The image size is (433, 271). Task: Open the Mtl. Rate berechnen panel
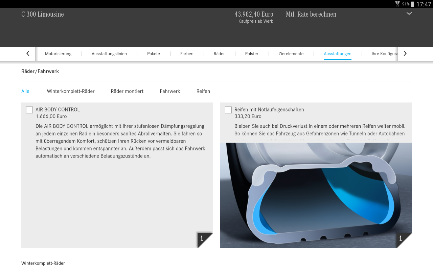tap(311, 14)
